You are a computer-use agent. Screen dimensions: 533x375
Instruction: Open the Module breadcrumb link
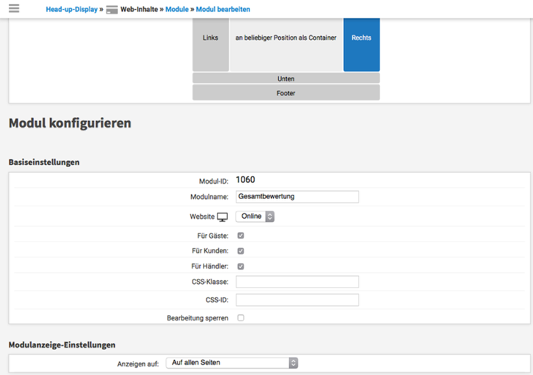[x=177, y=10]
